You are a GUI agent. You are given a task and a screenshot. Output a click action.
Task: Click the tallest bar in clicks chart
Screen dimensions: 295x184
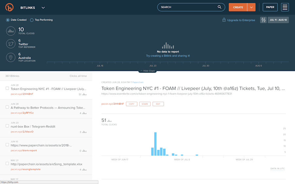pos(155,144)
